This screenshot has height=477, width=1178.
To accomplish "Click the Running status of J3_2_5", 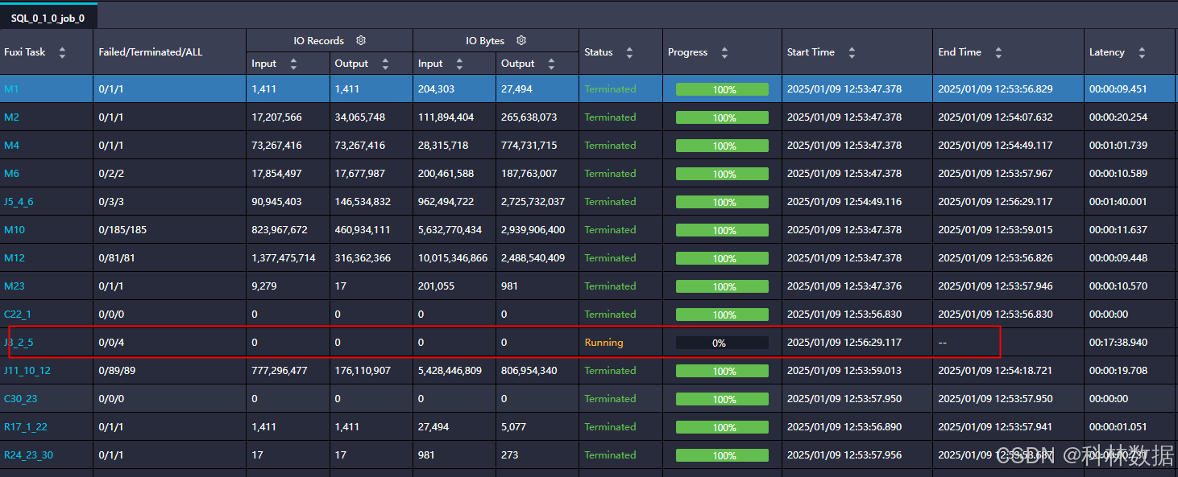I will coord(604,343).
